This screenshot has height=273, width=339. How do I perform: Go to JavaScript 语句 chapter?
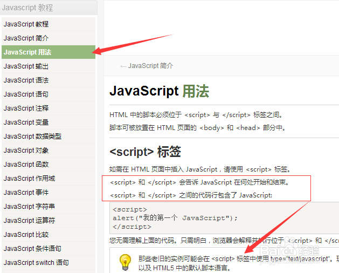point(49,94)
